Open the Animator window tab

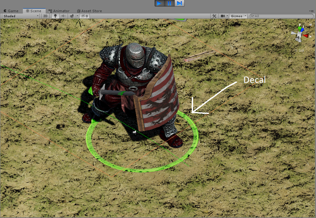[59, 11]
